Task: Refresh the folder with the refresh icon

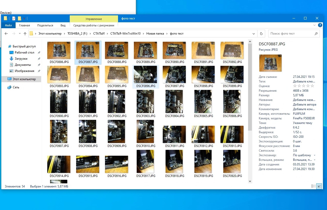Action: [x=261, y=34]
